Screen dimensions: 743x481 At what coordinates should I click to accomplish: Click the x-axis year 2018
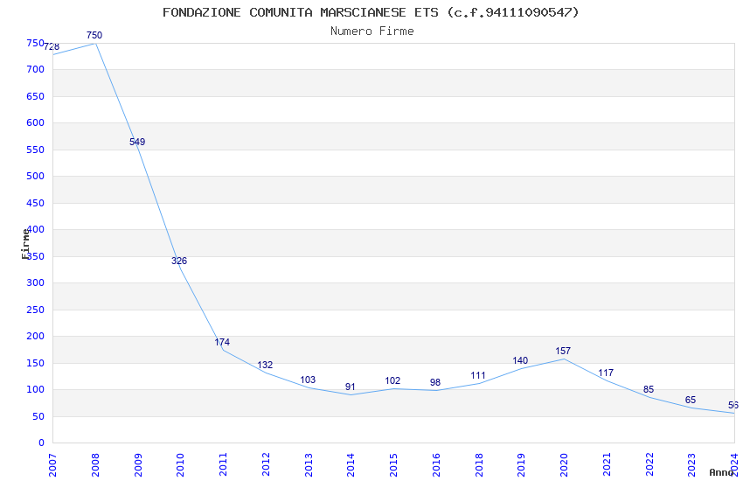pyautogui.click(x=479, y=465)
